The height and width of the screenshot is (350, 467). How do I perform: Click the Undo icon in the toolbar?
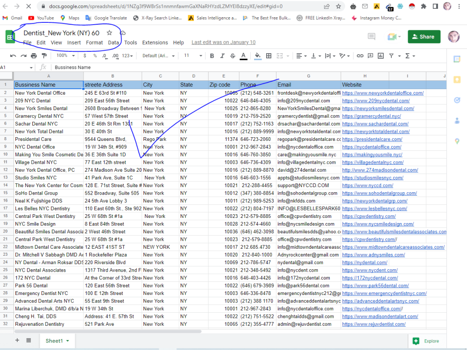[x=13, y=56]
